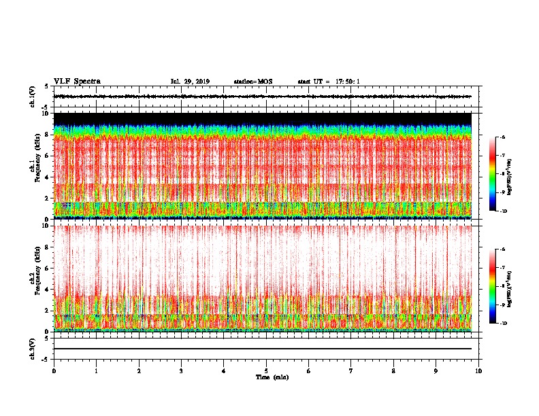Click the "0" tick on time axis
The height and width of the screenshot is (416, 539).
54,371
